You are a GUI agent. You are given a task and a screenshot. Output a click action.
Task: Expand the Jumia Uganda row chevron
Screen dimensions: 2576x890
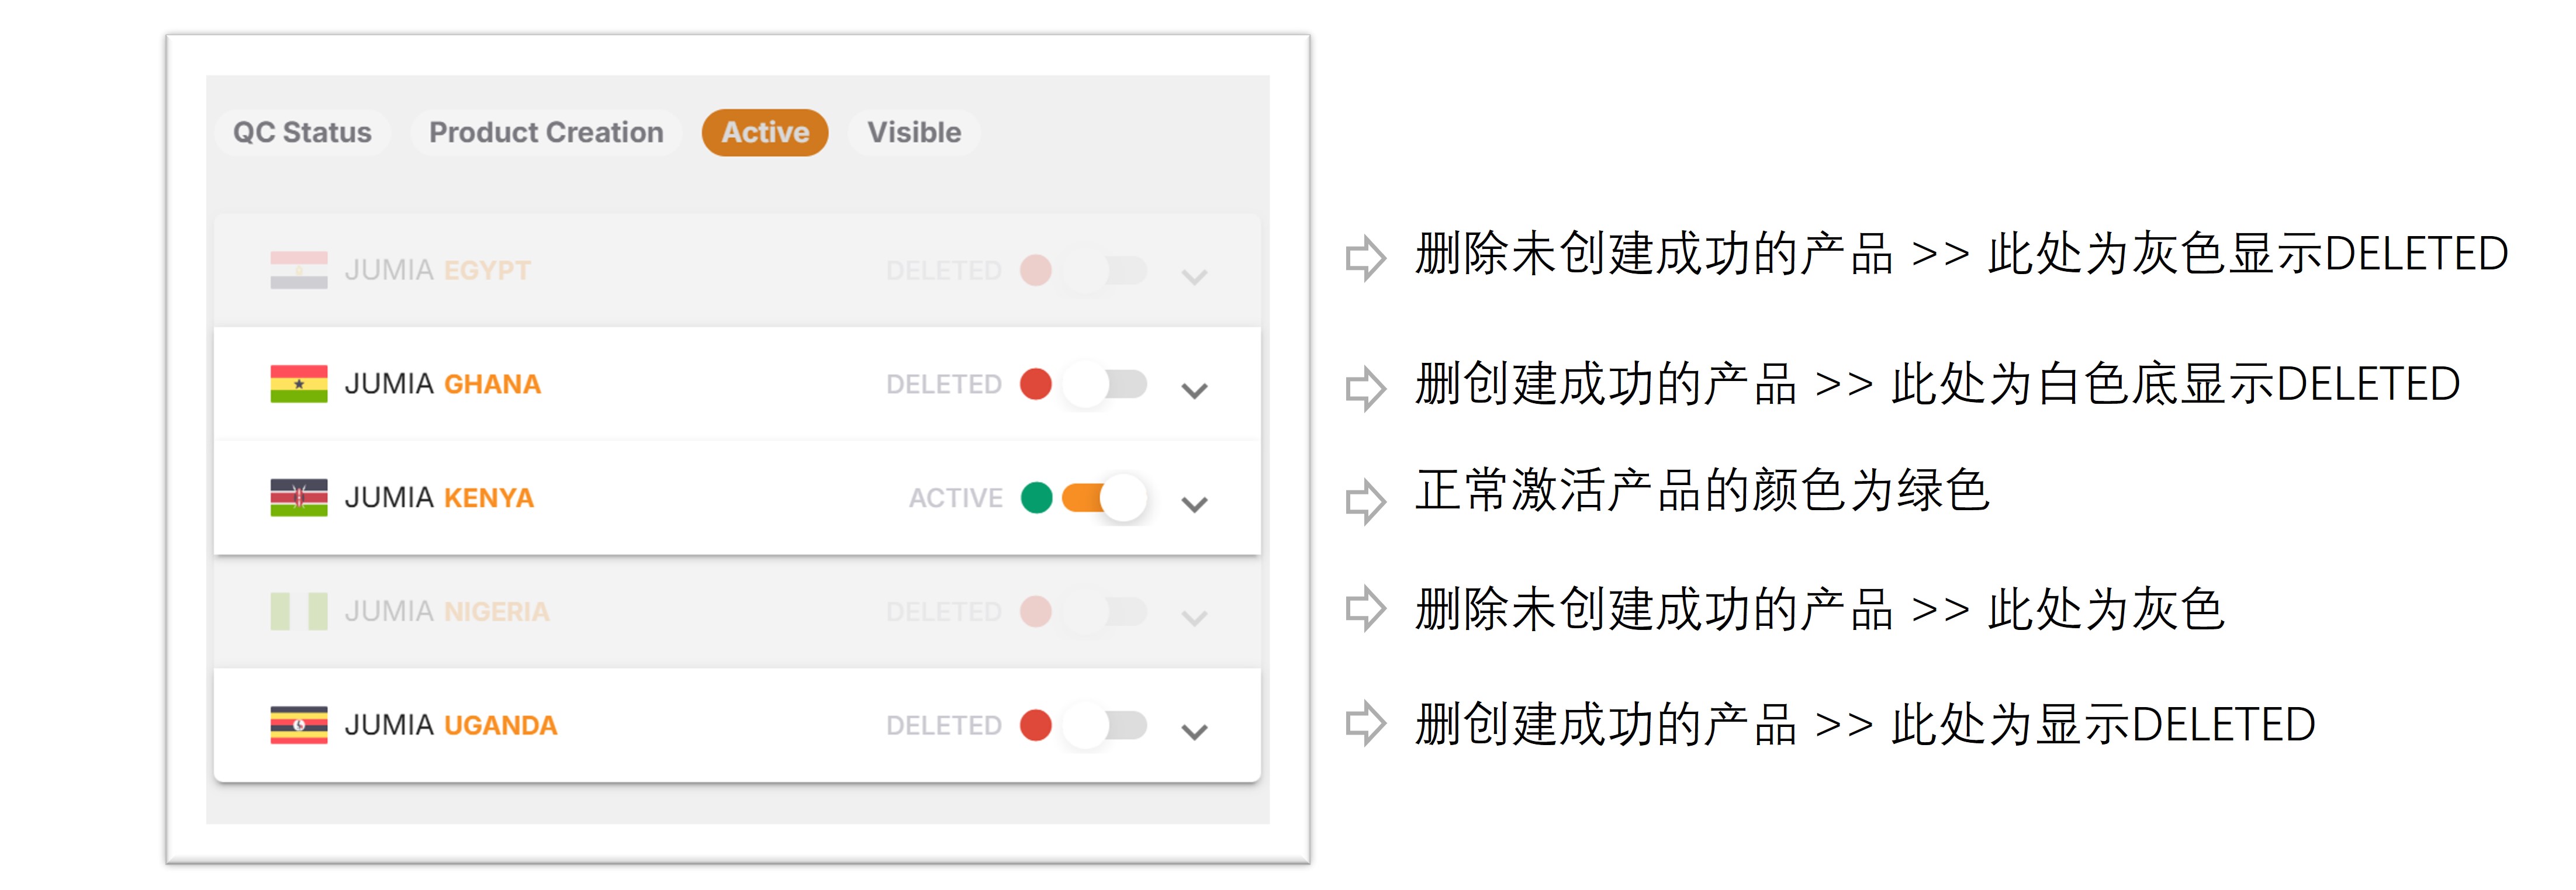[x=1194, y=732]
